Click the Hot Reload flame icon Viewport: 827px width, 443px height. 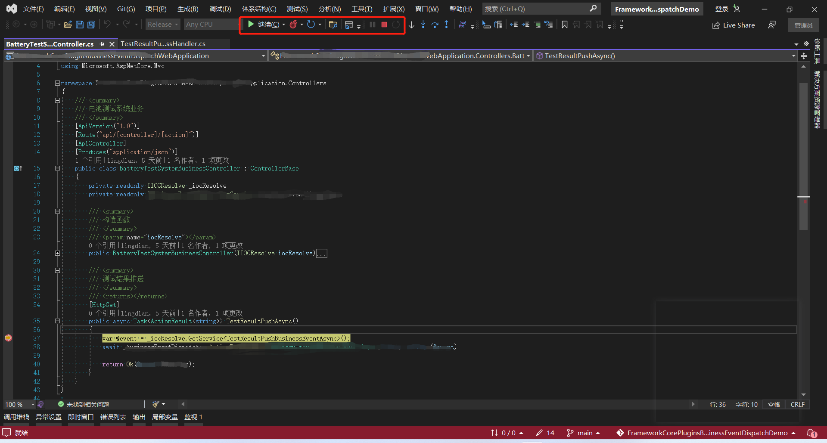(293, 25)
